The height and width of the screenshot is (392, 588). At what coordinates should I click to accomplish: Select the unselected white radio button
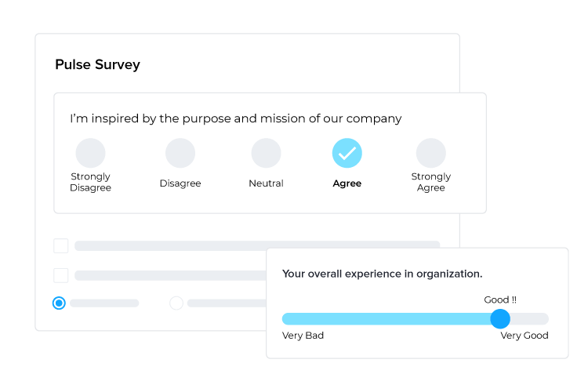(x=176, y=303)
